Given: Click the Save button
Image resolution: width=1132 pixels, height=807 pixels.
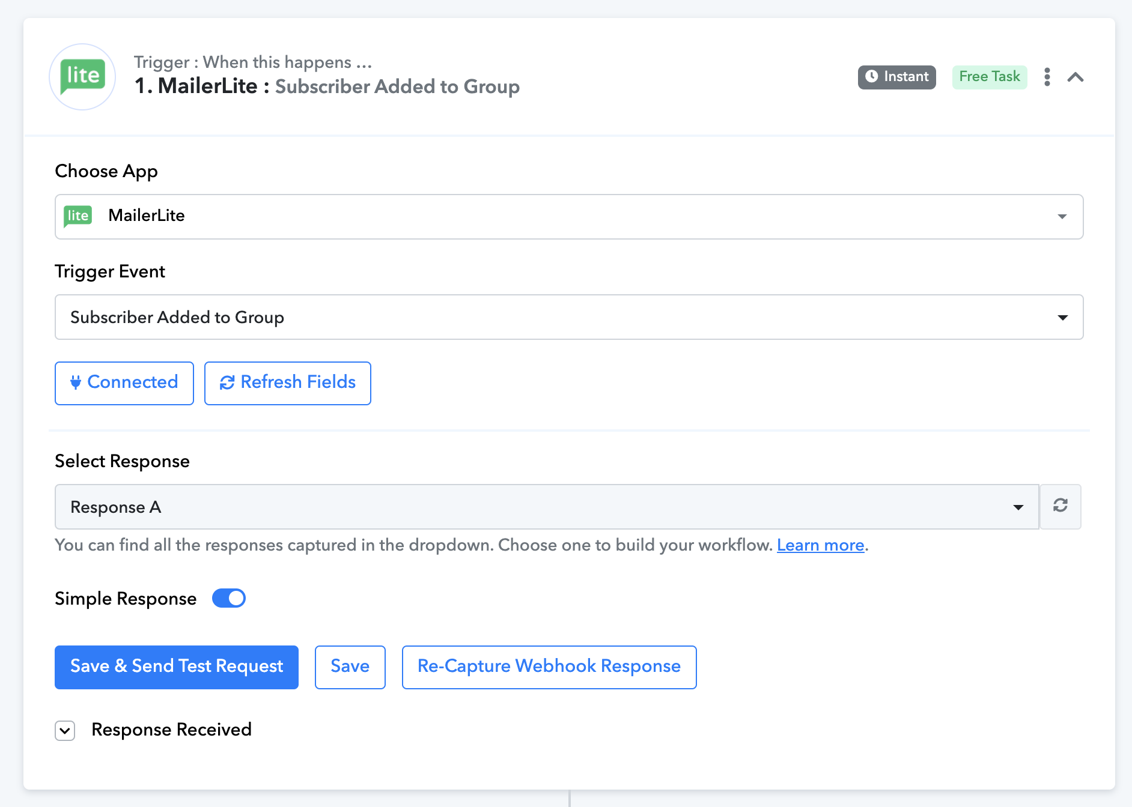Looking at the screenshot, I should (x=350, y=667).
